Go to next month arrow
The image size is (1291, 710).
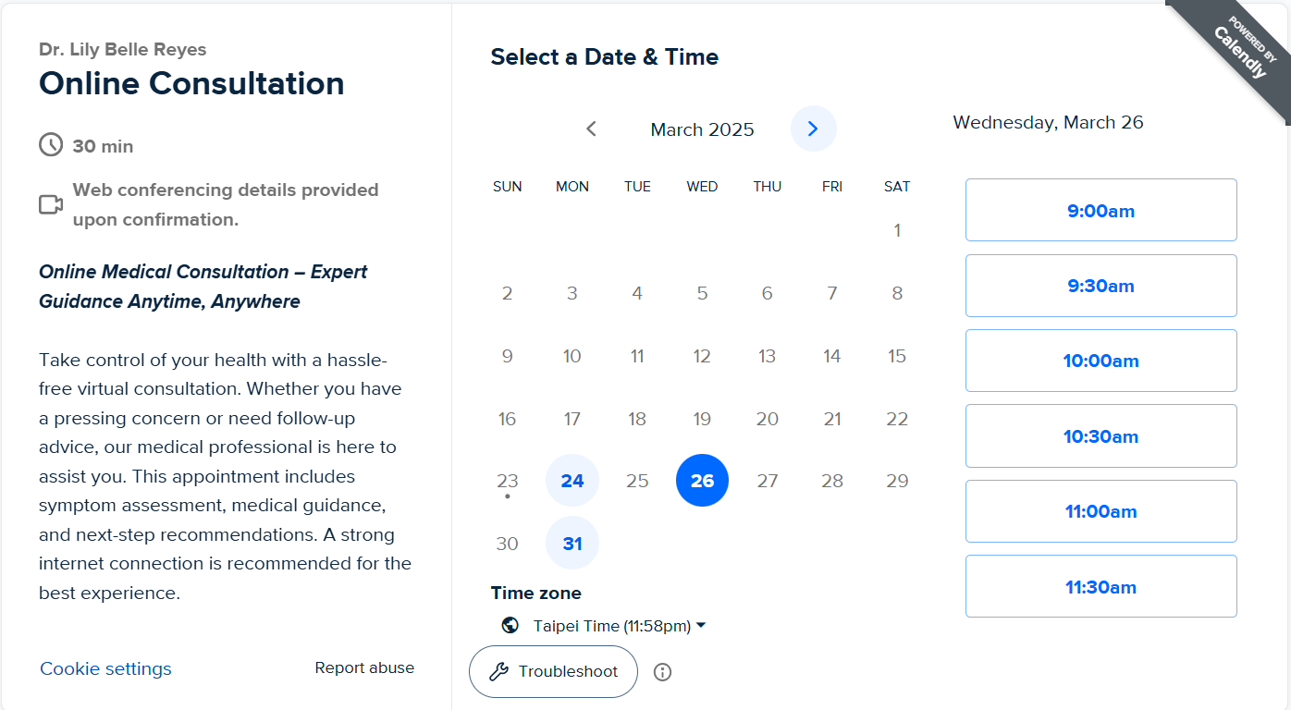click(x=813, y=129)
